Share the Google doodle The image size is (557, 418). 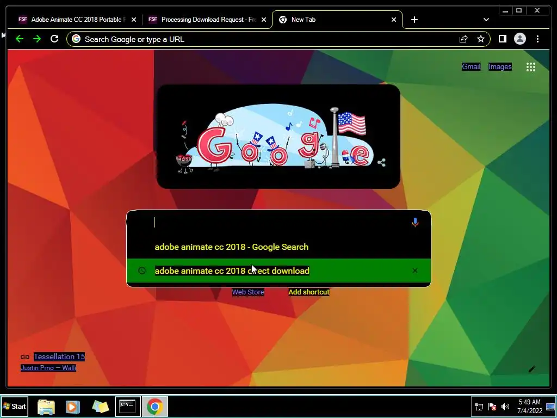381,163
